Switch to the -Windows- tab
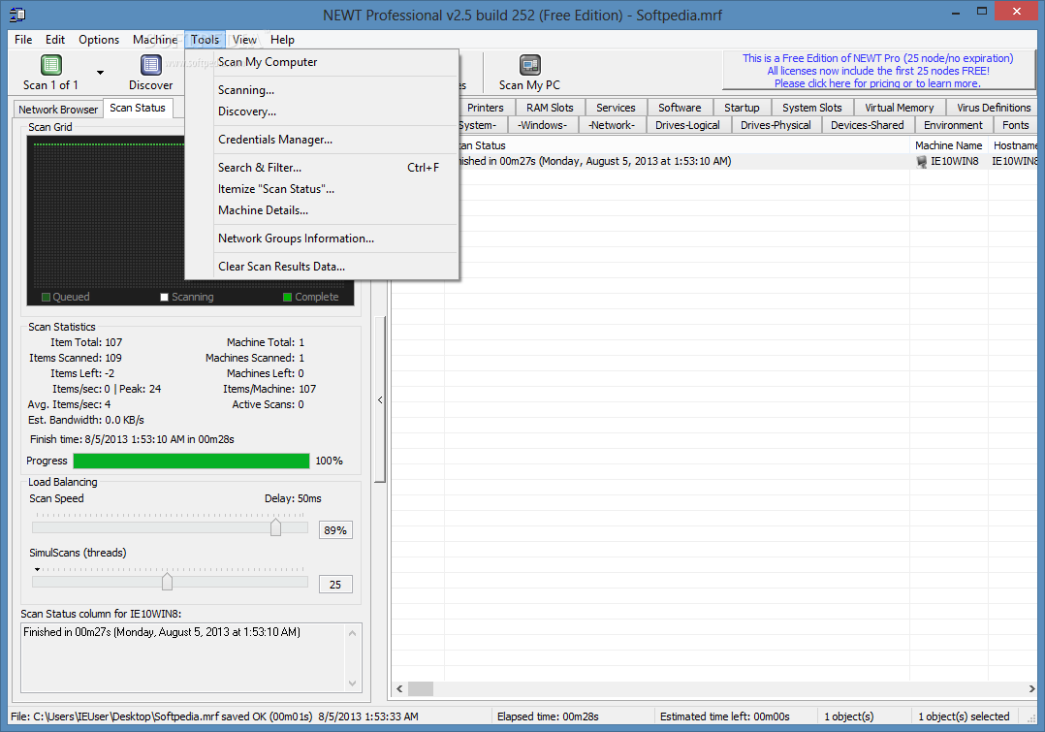The height and width of the screenshot is (732, 1045). (543, 125)
